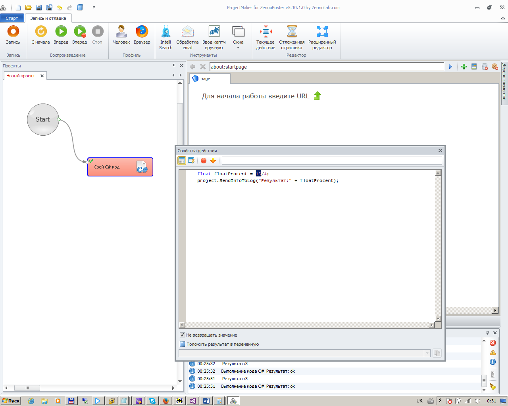Launch Intelli Search tool
Viewport: 508px width, 406px height.
point(166,38)
